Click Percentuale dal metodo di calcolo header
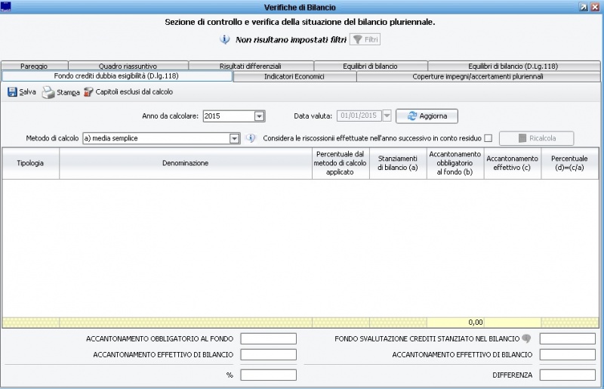The width and height of the screenshot is (604, 389). tap(341, 163)
